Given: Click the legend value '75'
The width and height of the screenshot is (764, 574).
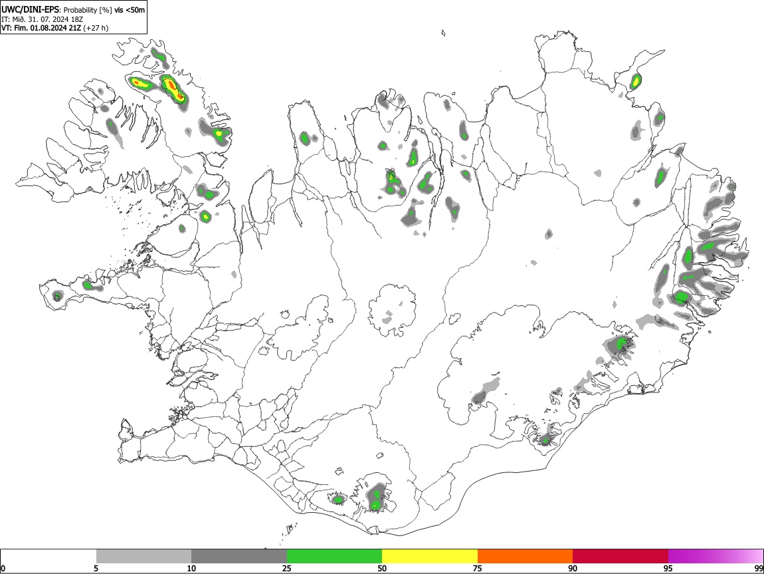Looking at the screenshot, I should 478,568.
